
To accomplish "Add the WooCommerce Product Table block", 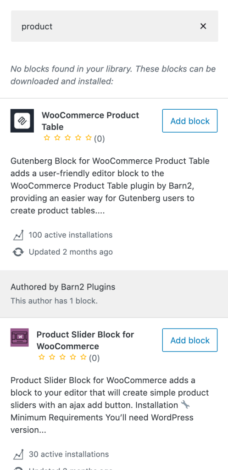I will pyautogui.click(x=190, y=121).
